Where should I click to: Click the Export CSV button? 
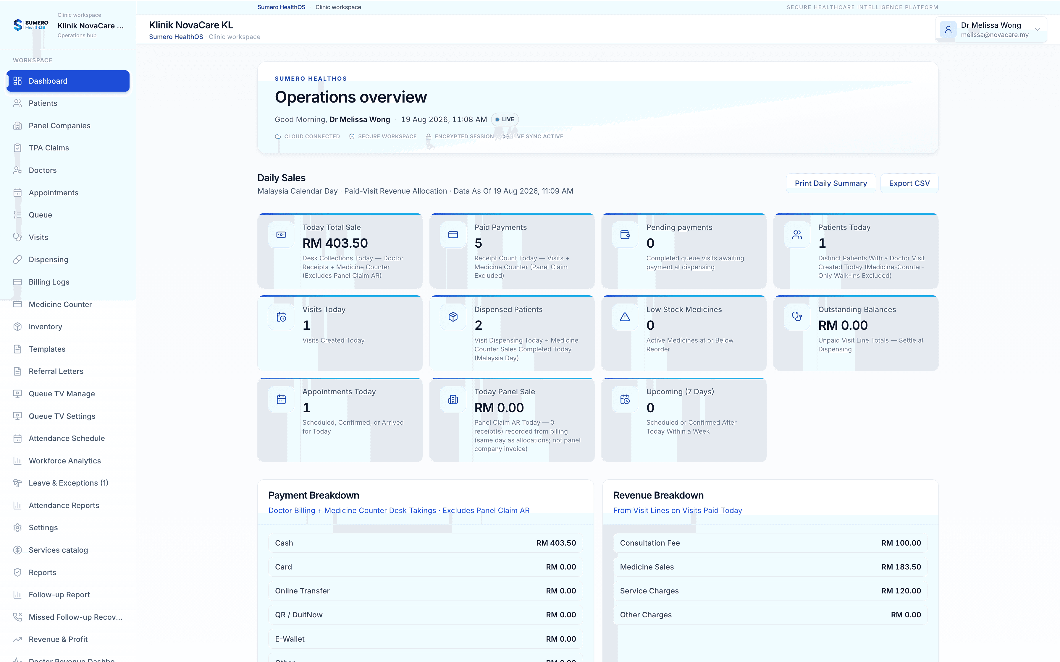click(909, 184)
